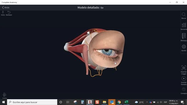The height and width of the screenshot is (105, 187).
Task: Open Outlook from the taskbar
Action: [112, 102]
